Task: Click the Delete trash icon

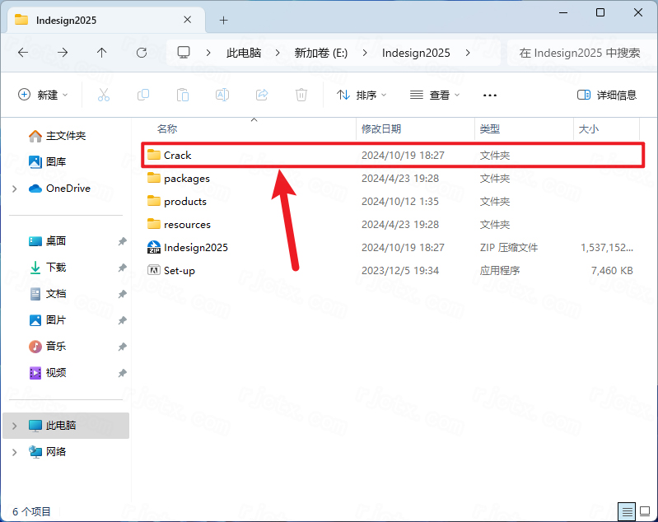Action: 301,95
